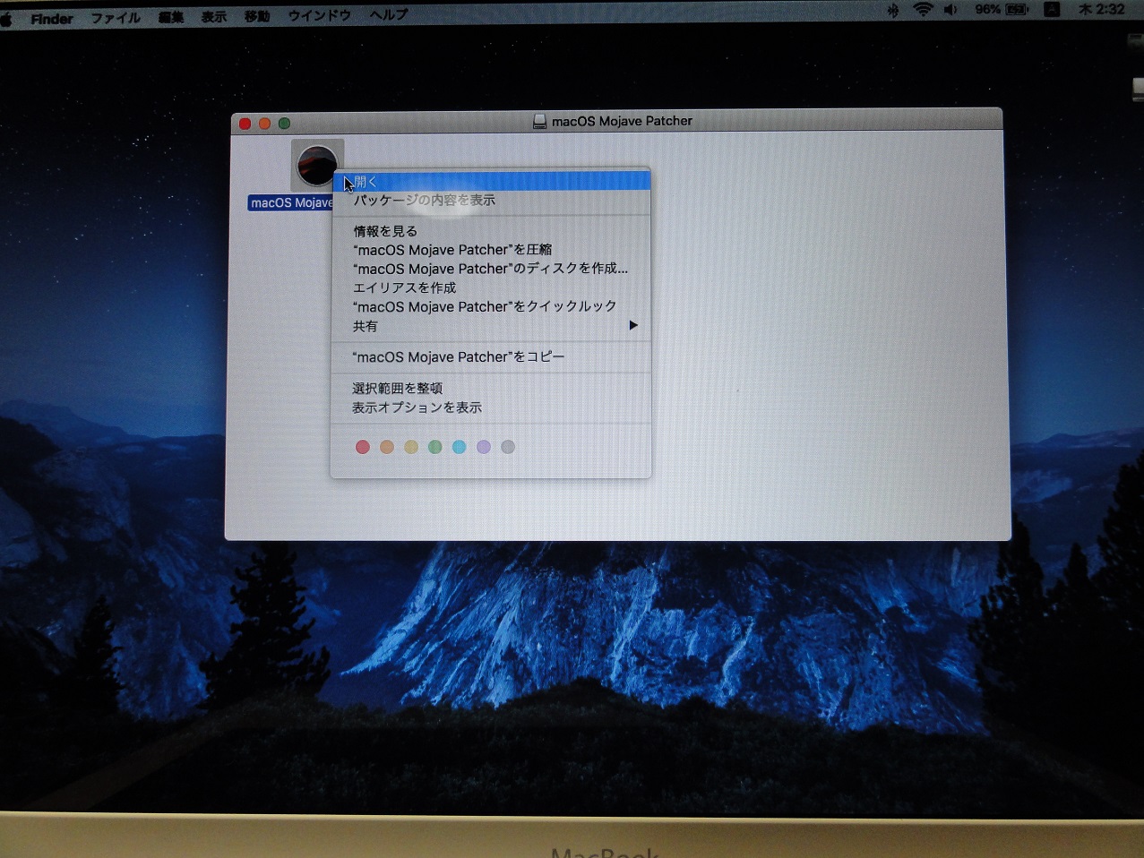Choose 表示オプションを表示
This screenshot has height=858, width=1144.
(491, 408)
